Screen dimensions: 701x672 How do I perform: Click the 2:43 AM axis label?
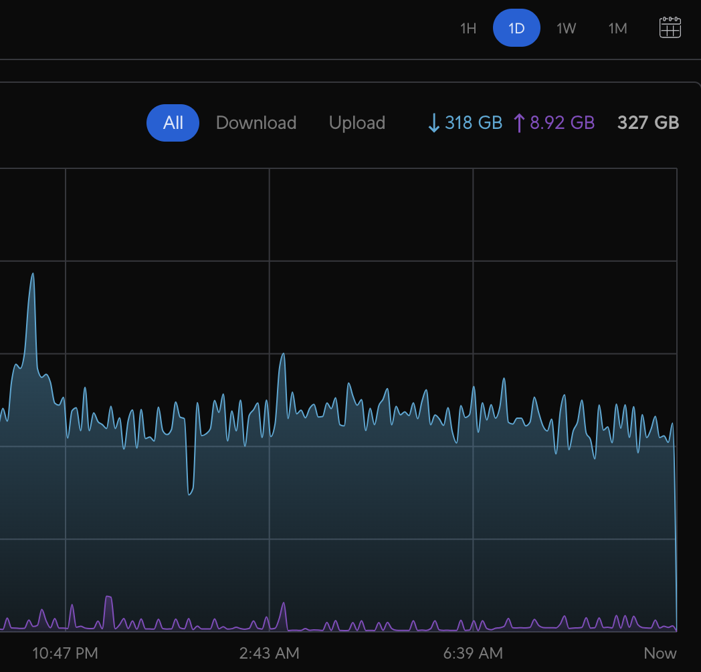click(x=270, y=653)
